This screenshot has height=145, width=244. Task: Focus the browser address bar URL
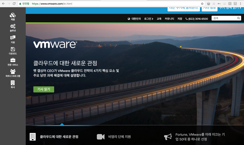[52, 3]
